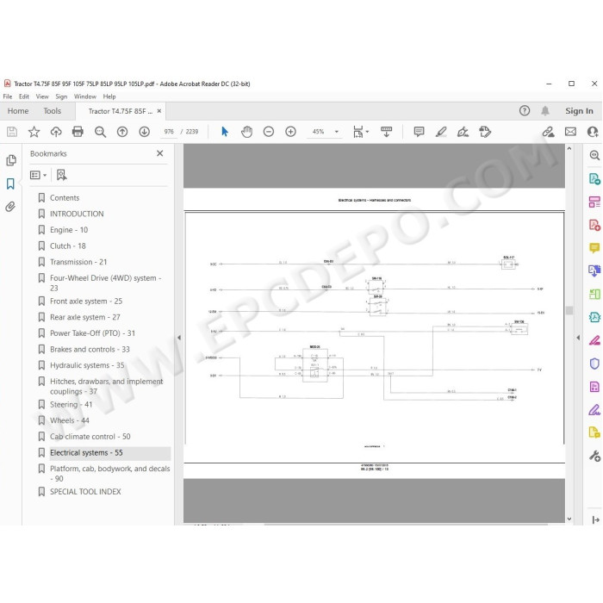Go to the next page arrow
Viewport: 603px width, 603px height.
144,132
